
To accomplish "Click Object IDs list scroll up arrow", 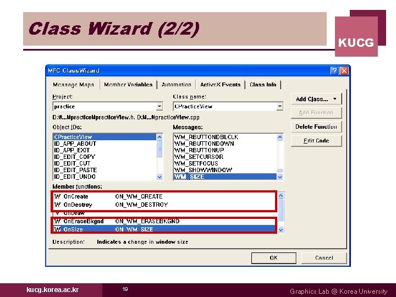I will (x=159, y=137).
